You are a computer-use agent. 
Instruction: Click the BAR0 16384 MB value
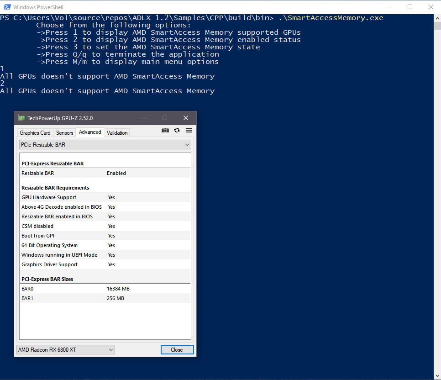(118, 289)
